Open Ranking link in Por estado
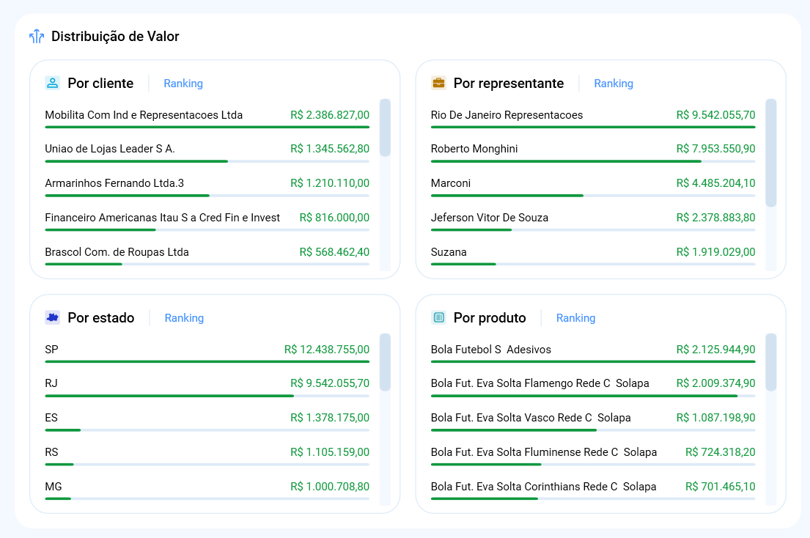This screenshot has height=538, width=810. coord(184,318)
